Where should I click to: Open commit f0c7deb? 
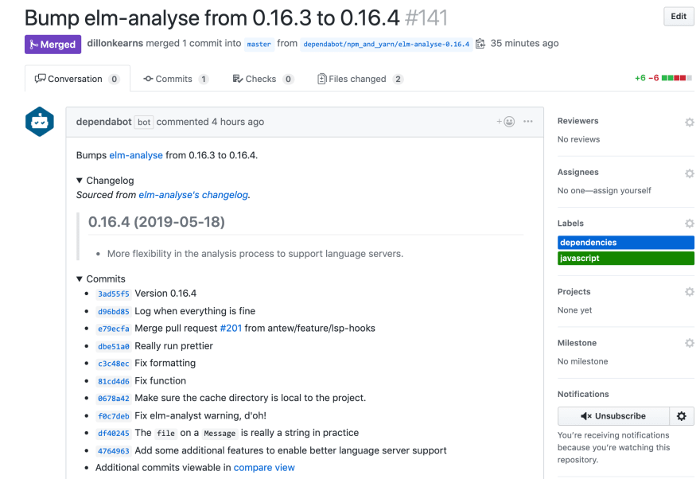point(114,416)
